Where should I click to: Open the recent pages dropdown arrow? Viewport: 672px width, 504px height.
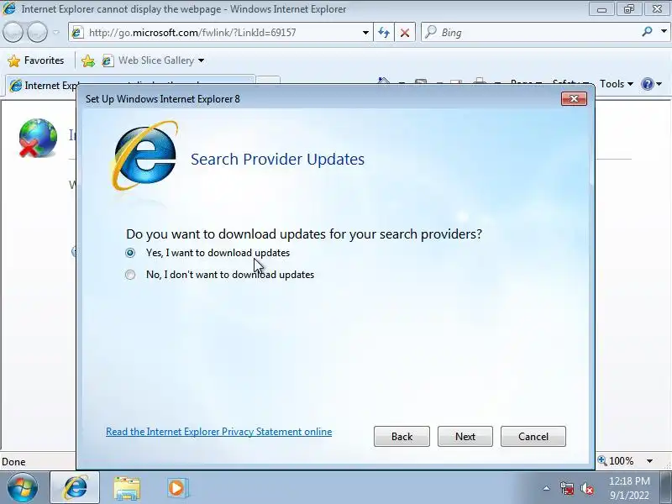(55, 32)
